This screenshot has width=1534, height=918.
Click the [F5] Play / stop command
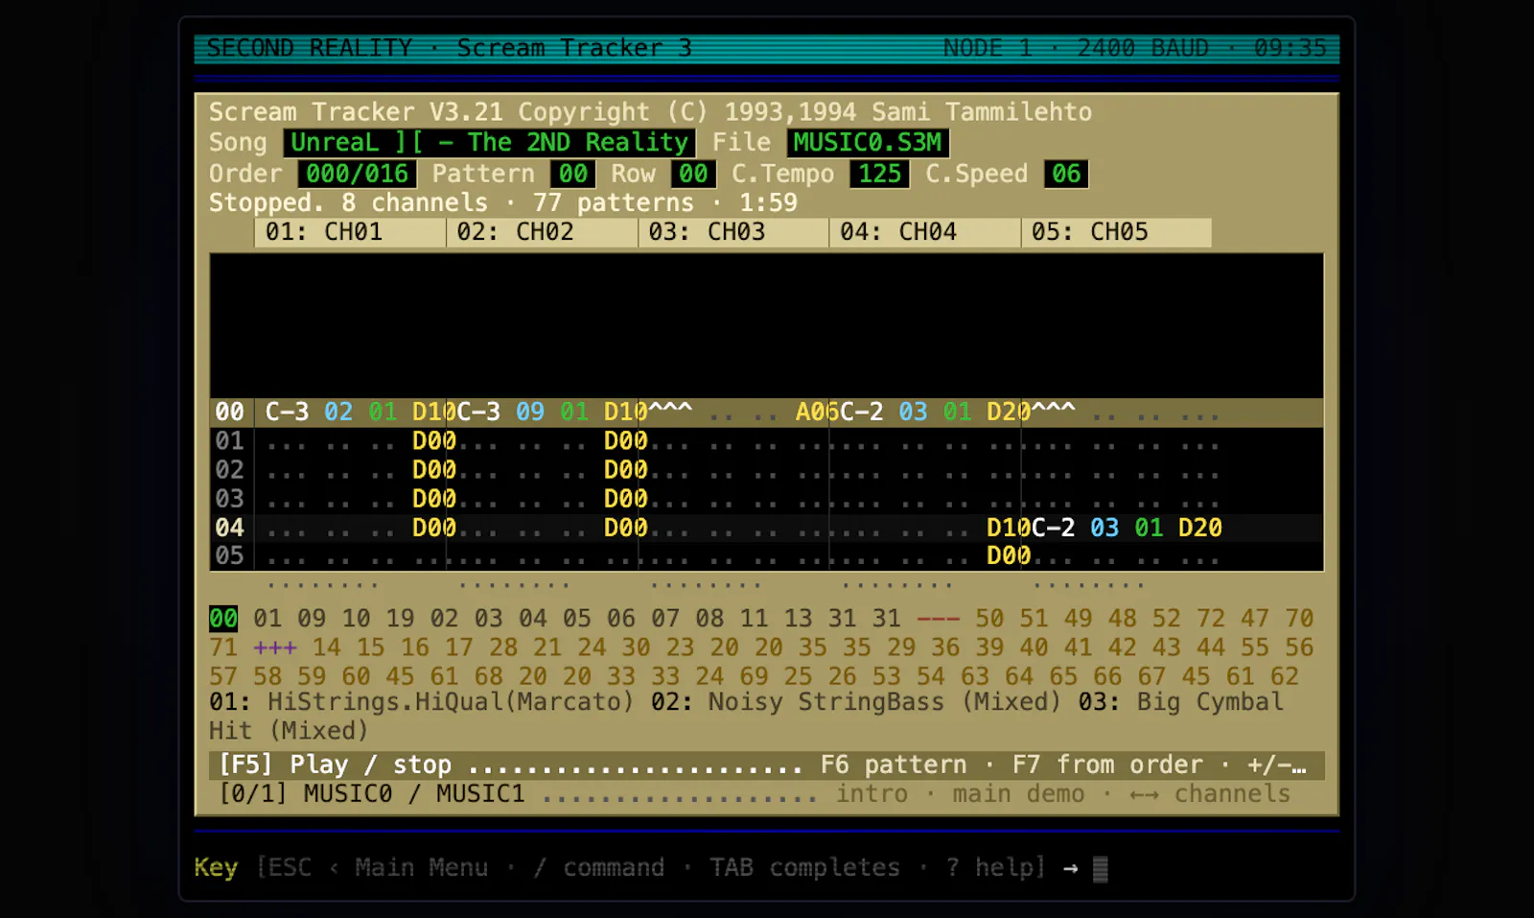pos(336,765)
